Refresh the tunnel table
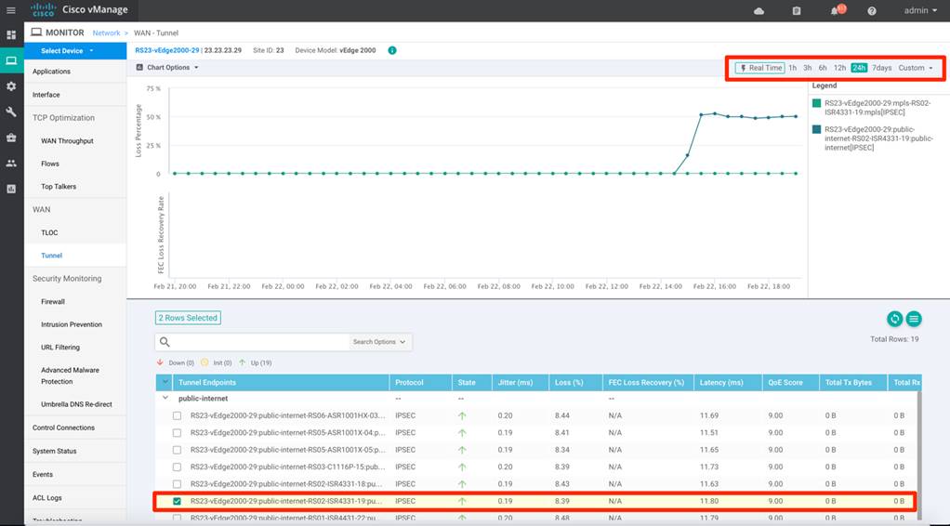Screen dimensions: 950x526 click(x=894, y=318)
